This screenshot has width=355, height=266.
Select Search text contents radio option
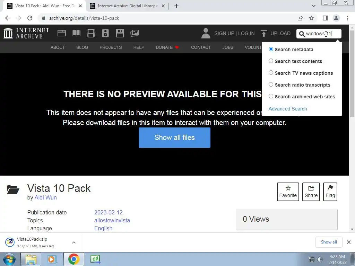click(x=271, y=61)
